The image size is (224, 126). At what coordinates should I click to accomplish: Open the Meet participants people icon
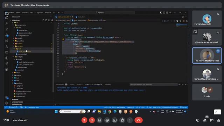point(205,120)
